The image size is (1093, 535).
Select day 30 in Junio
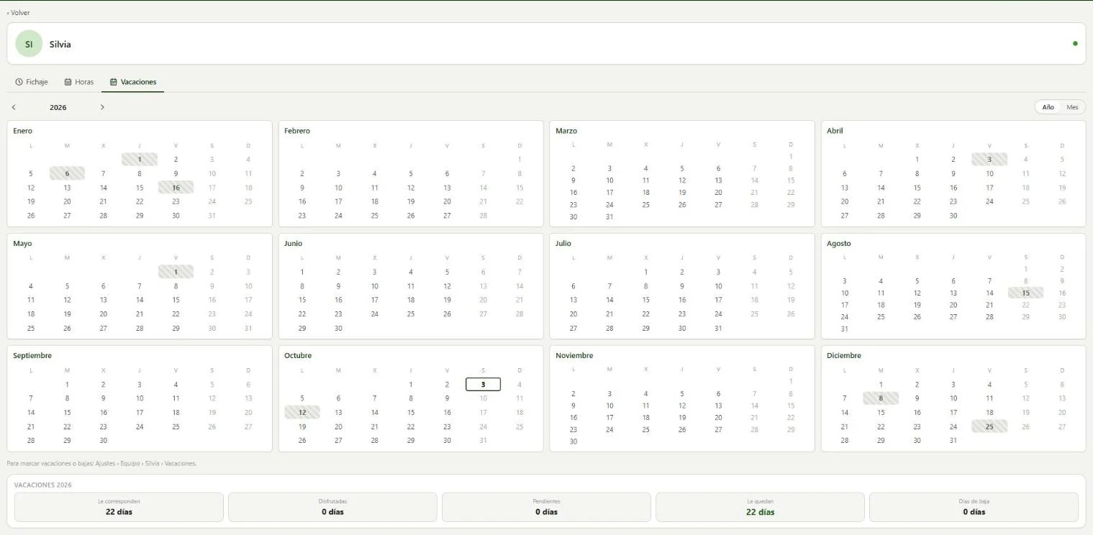click(338, 328)
